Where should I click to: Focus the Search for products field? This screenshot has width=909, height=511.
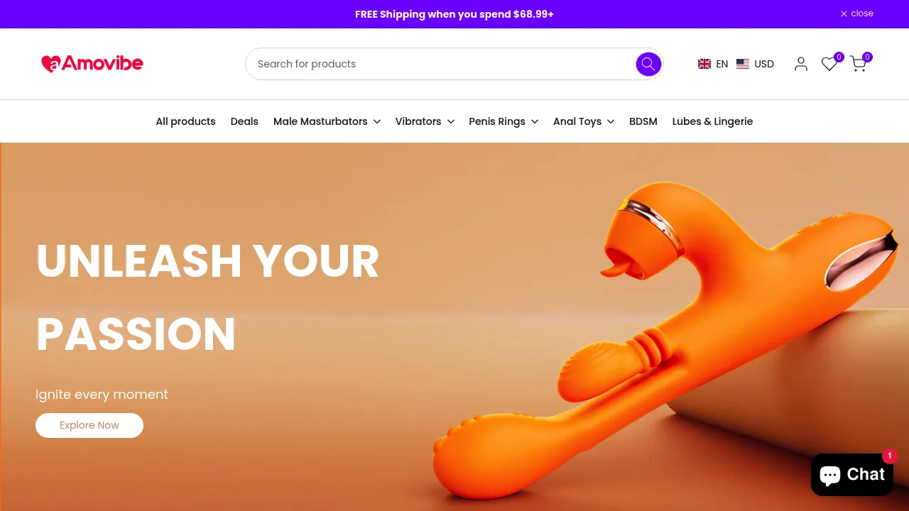coord(440,64)
